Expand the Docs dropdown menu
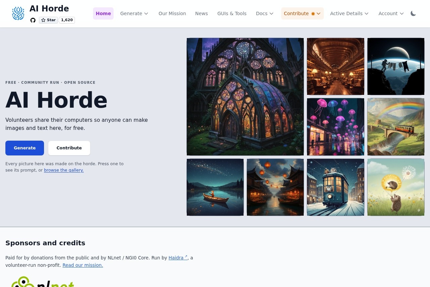 click(265, 13)
